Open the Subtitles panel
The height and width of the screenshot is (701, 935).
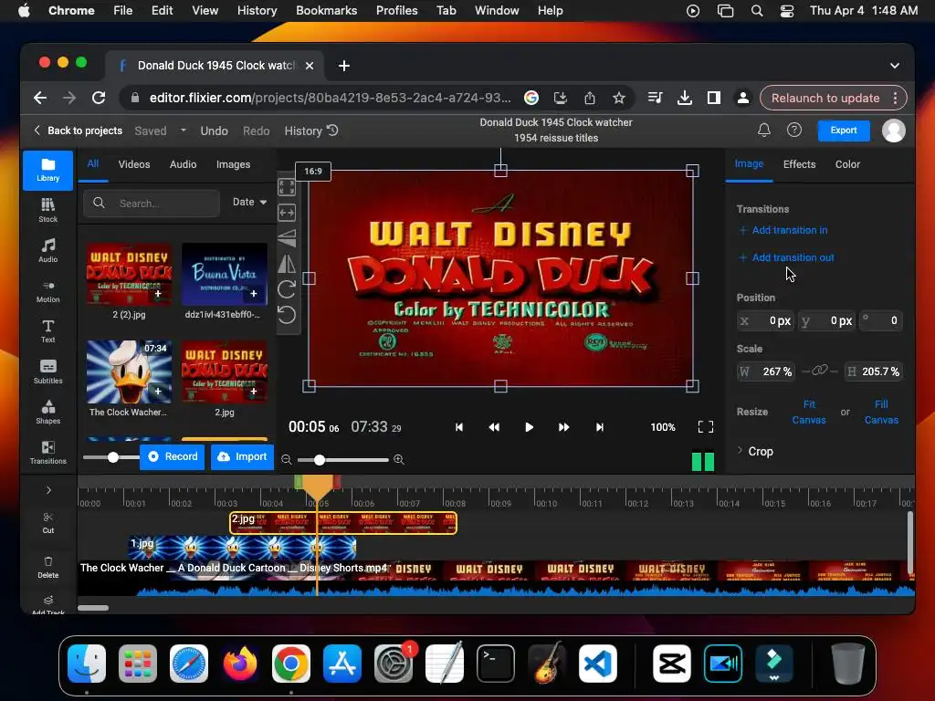tap(47, 372)
